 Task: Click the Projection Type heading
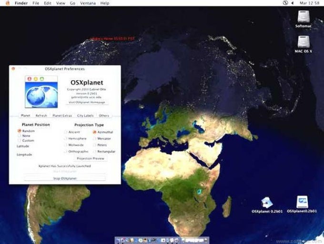pos(89,125)
